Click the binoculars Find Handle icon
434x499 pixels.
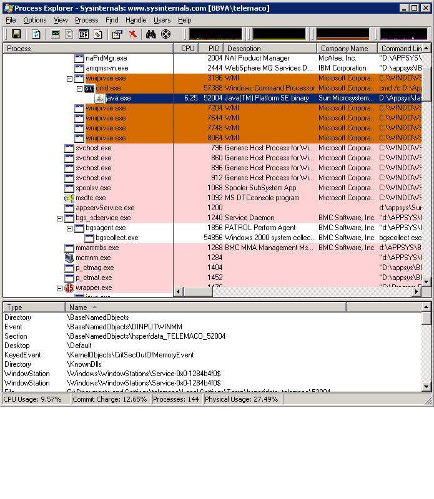point(150,34)
